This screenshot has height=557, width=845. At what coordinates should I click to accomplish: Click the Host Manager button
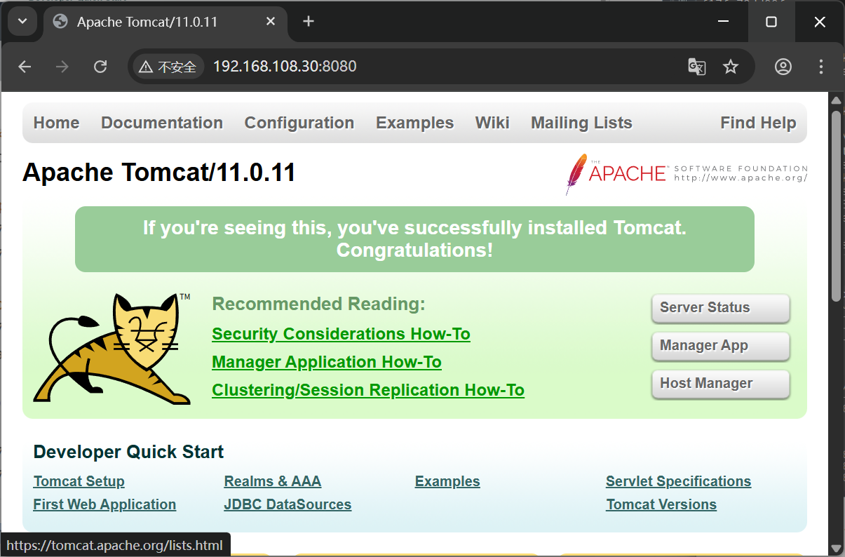pos(721,384)
